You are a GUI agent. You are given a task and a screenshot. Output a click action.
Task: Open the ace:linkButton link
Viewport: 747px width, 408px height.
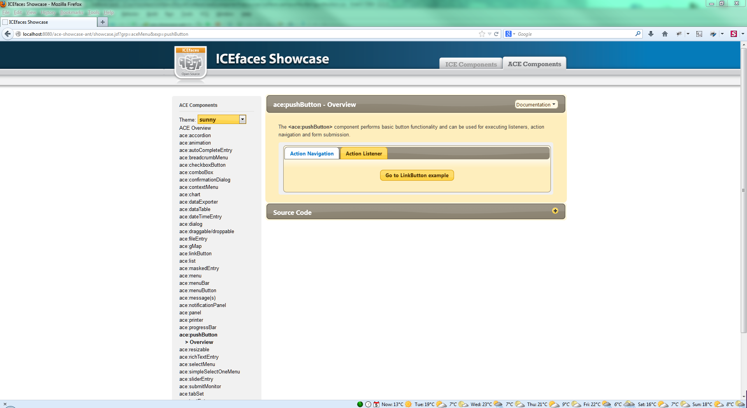[195, 253]
